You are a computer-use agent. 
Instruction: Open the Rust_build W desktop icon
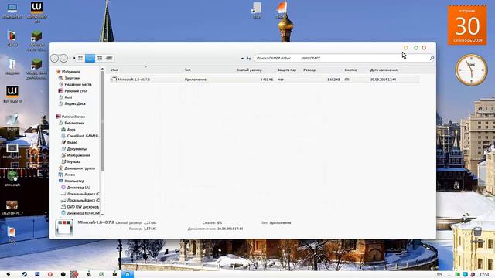[x=12, y=94]
